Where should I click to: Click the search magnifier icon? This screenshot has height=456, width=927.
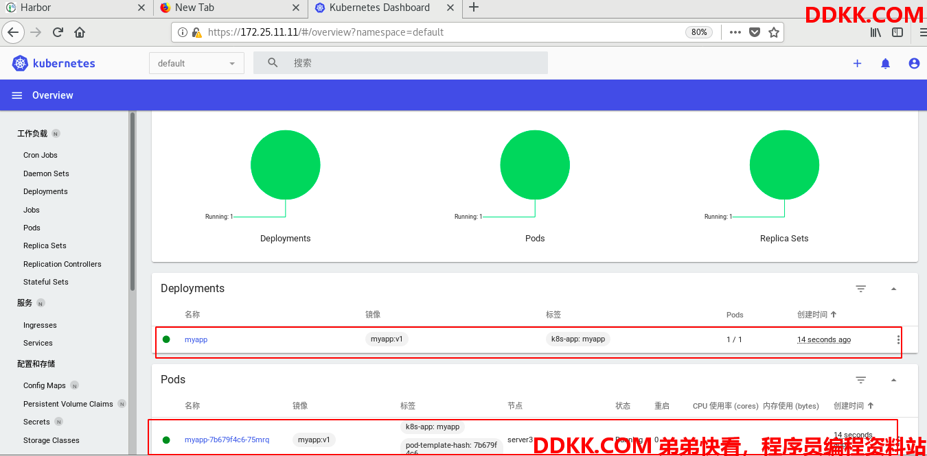point(273,62)
